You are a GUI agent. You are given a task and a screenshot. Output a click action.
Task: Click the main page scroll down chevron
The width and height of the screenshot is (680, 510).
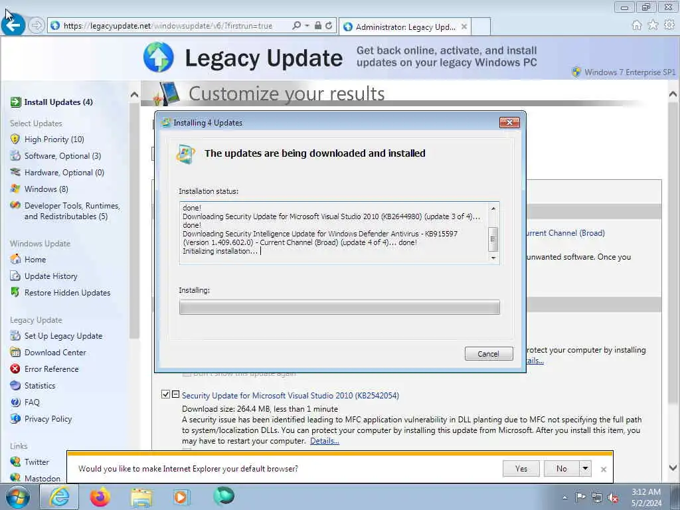[673, 467]
